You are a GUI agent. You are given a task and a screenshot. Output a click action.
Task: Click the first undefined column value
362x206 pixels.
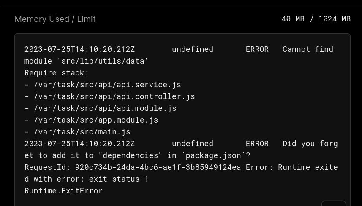click(x=193, y=49)
